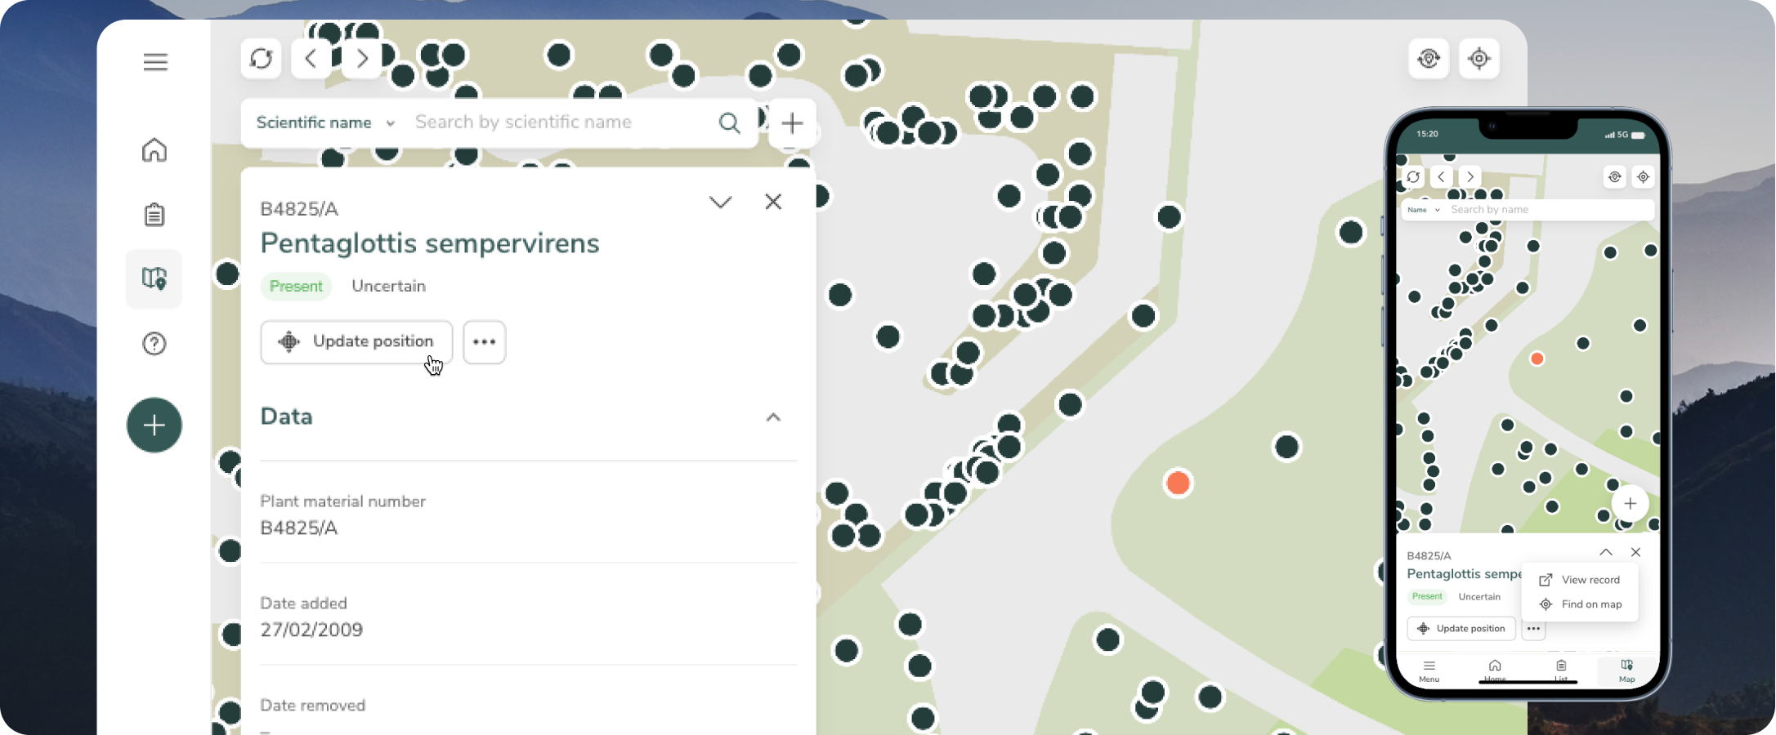Collapse the Data section
Screen dimensions: 1776x735
(773, 417)
